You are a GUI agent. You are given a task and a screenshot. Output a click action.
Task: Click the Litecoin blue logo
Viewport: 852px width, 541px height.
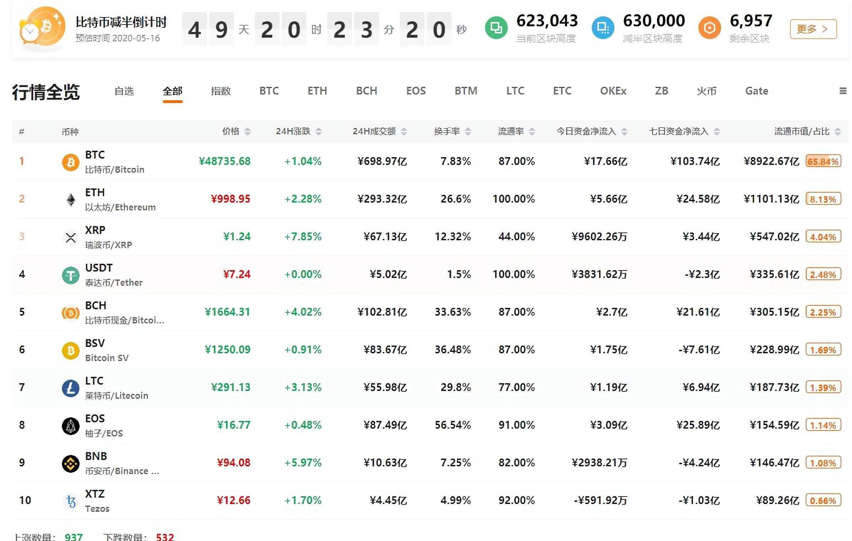click(x=71, y=388)
